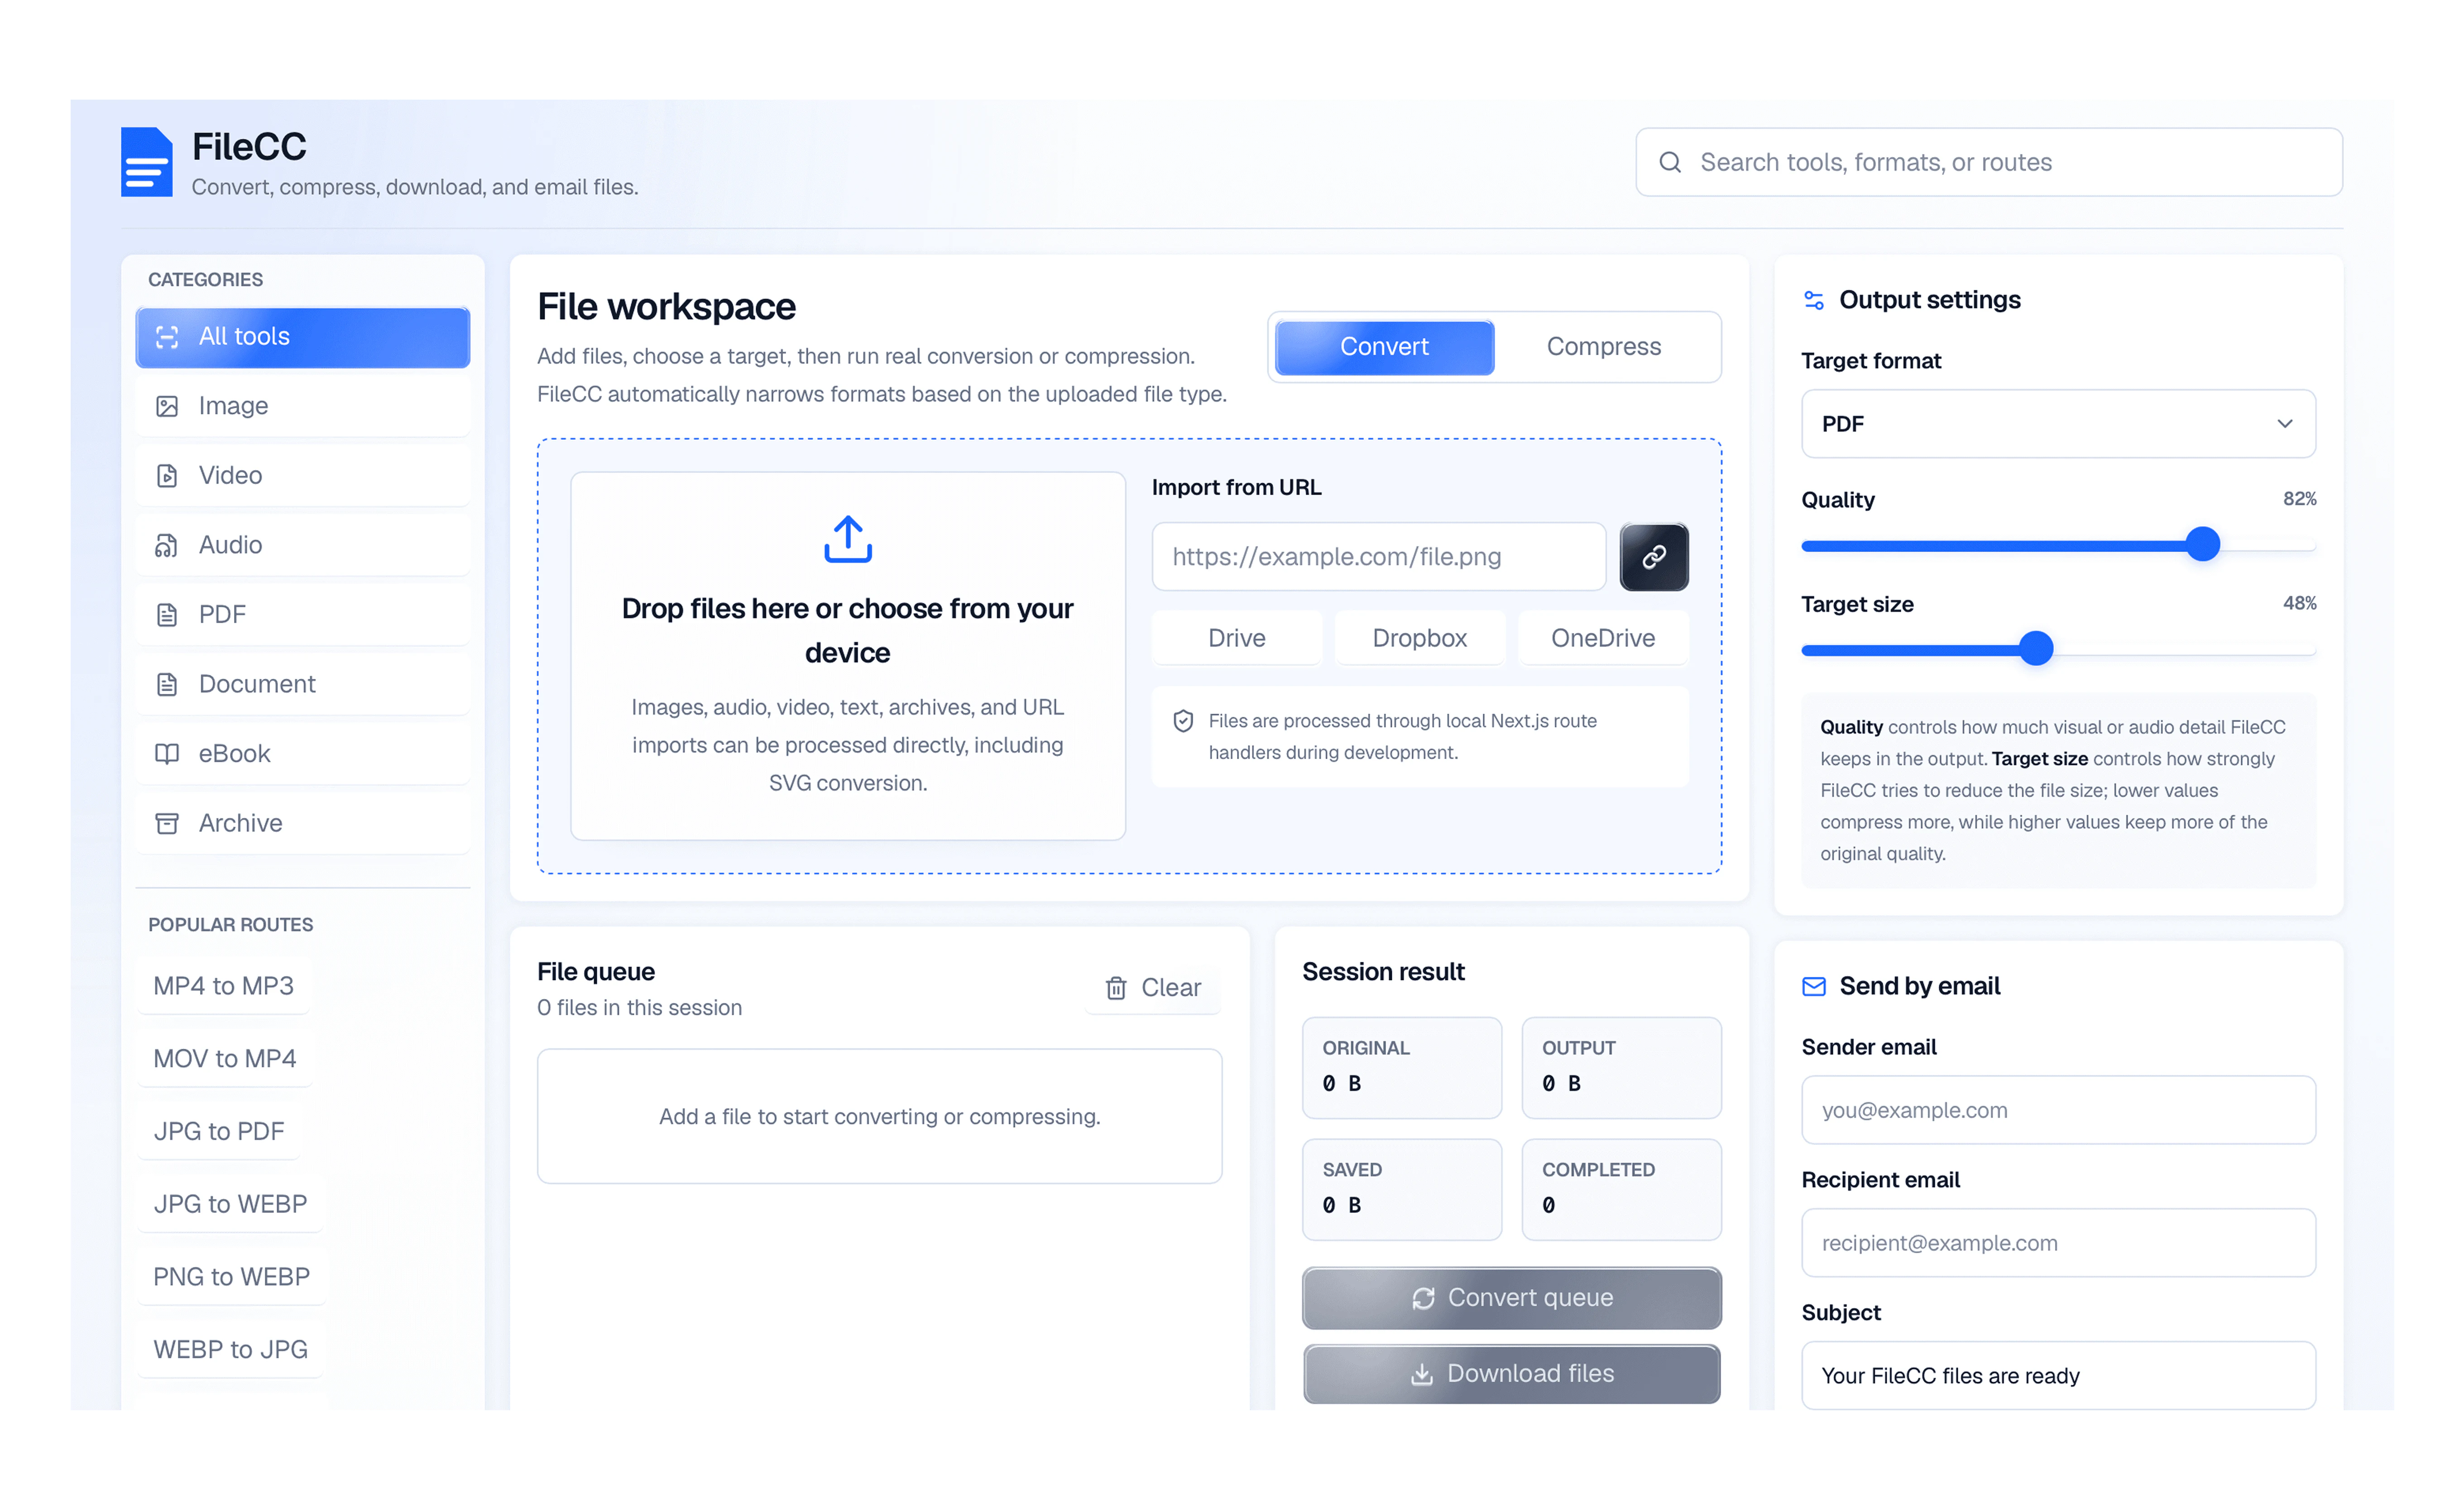Open the Archive category
Screen dimensions: 2464x1509
pos(303,823)
